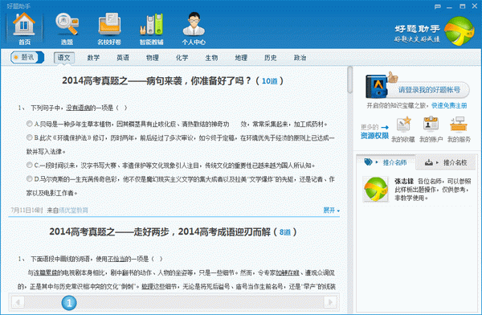The width and height of the screenshot is (482, 315).
Task: Click the tag icon beside 推介名师
Action: [368, 162]
